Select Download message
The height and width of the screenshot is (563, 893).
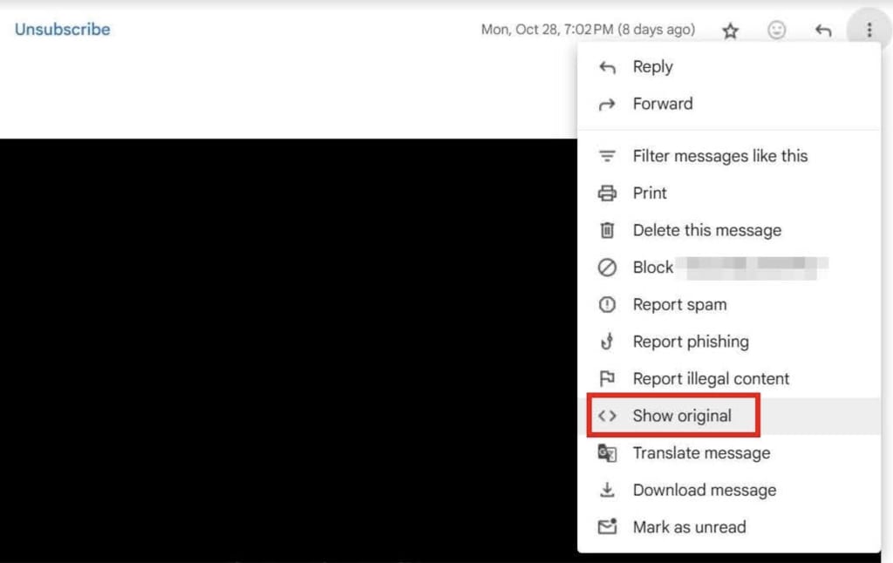click(x=729, y=490)
